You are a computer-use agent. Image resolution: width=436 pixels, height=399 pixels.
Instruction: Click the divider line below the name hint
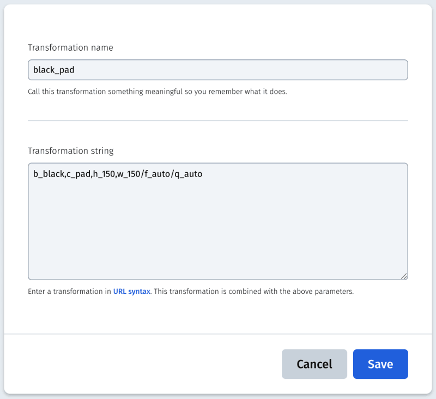pos(218,120)
